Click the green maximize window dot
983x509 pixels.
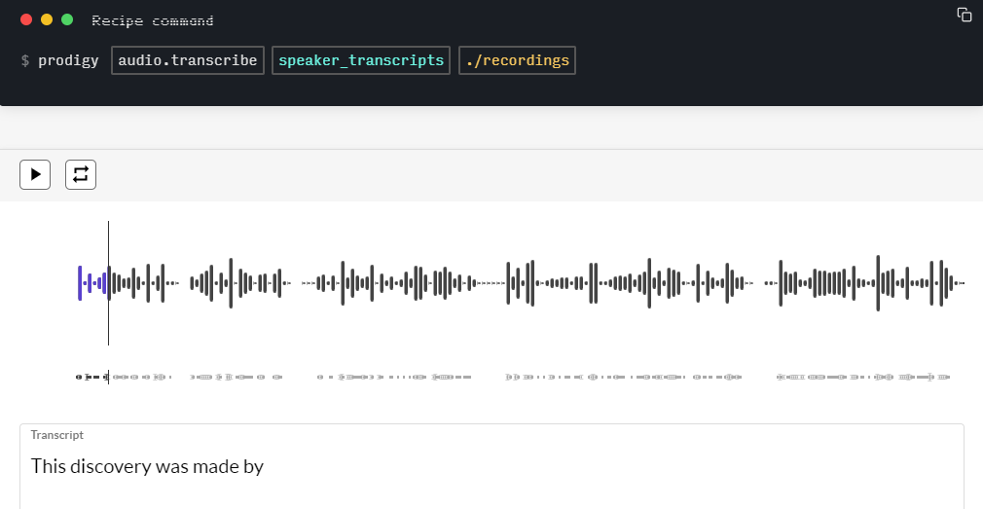(67, 19)
